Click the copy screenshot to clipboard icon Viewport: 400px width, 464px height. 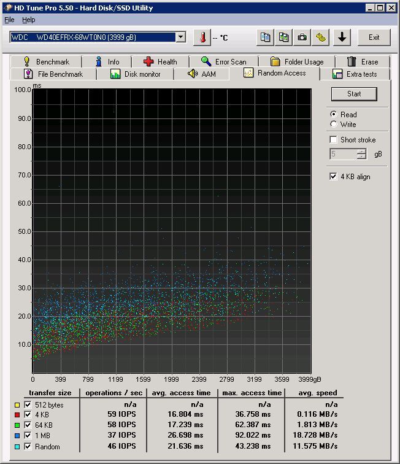click(x=283, y=37)
